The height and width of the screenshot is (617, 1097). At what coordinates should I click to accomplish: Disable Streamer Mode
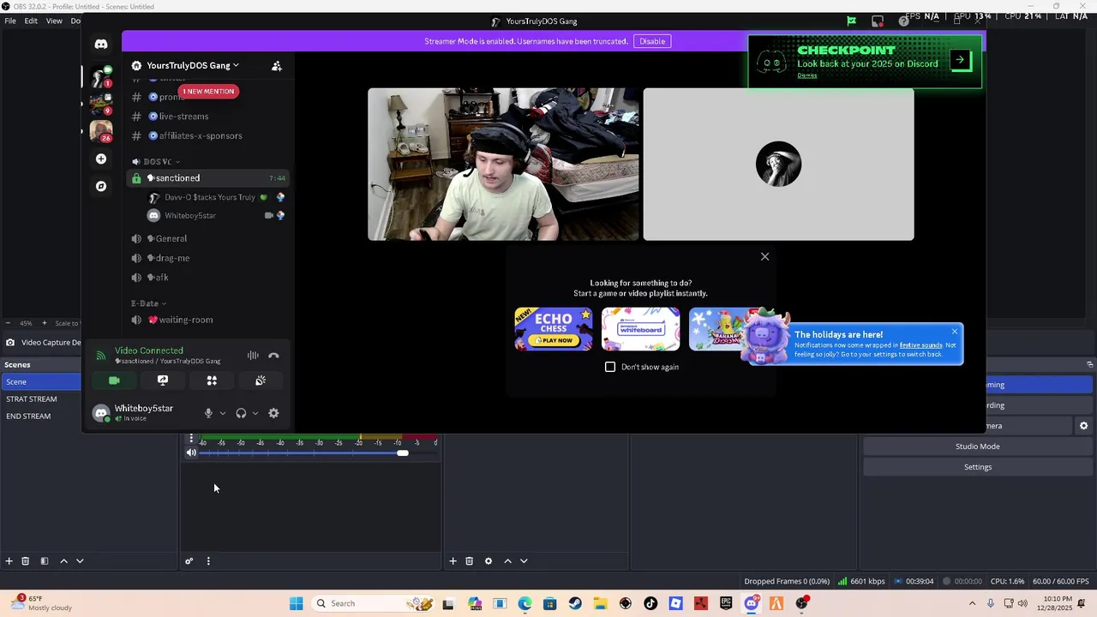652,41
